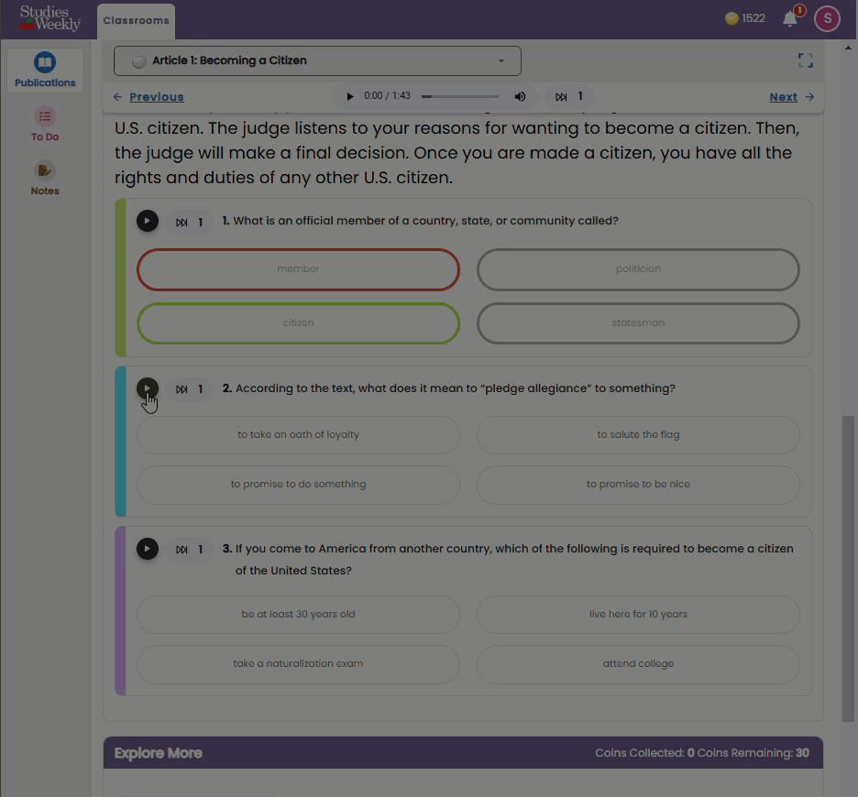The width and height of the screenshot is (858, 797).
Task: Click the article completion circle indicator
Action: pyautogui.click(x=139, y=61)
